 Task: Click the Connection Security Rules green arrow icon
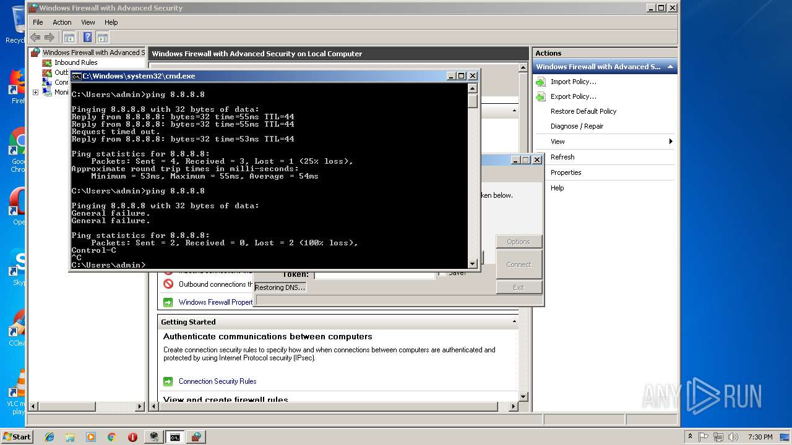click(x=168, y=381)
